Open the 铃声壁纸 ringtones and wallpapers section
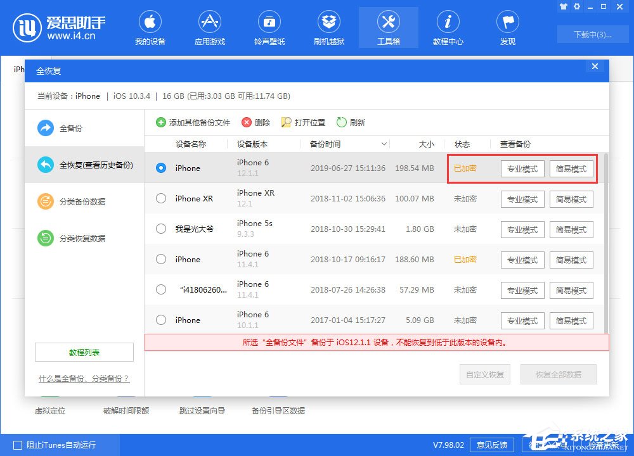Image resolution: width=634 pixels, height=456 pixels. (x=269, y=27)
